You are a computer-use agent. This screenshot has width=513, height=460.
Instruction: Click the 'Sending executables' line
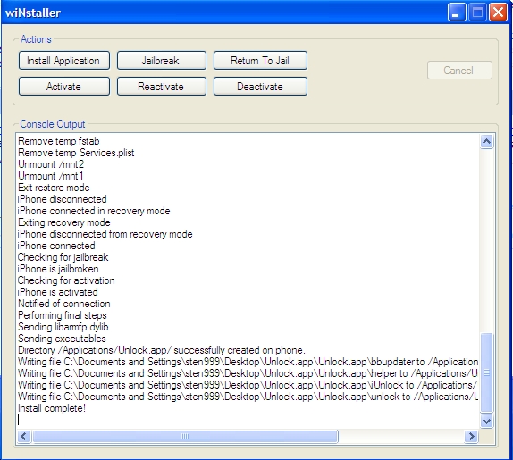pos(62,339)
